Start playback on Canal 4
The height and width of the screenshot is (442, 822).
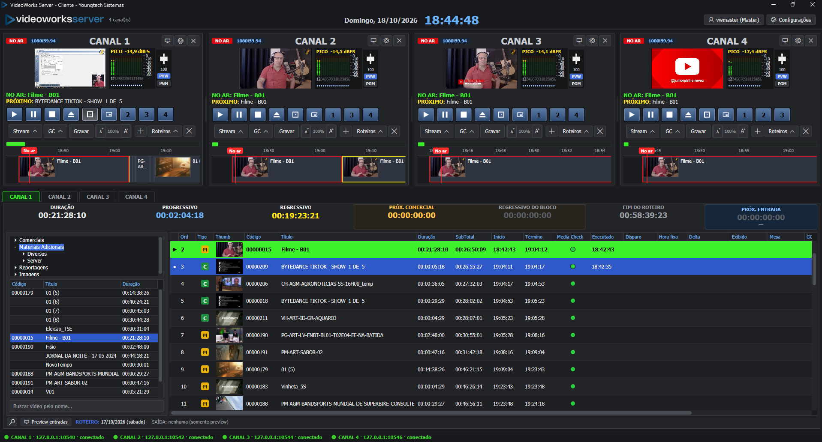(632, 115)
